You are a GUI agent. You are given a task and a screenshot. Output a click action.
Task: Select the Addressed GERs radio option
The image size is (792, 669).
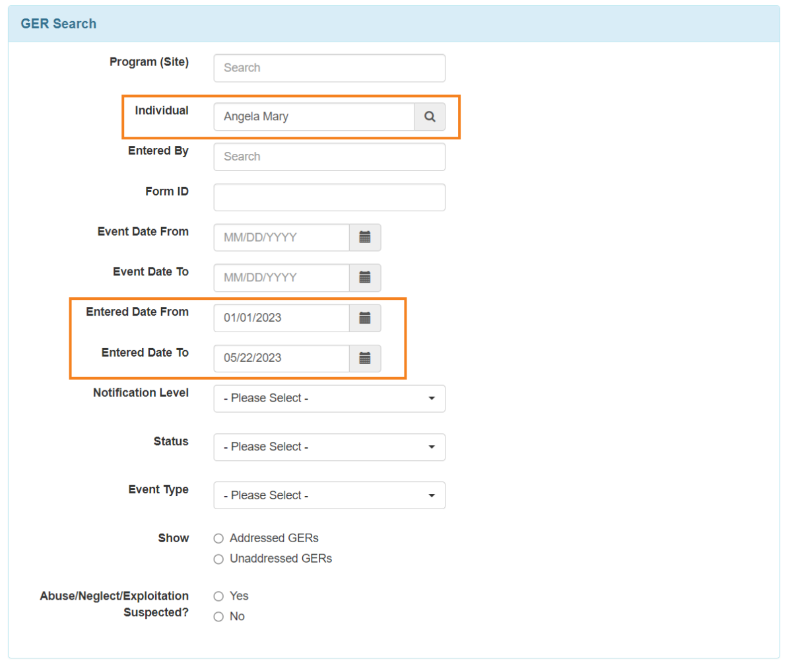[x=218, y=539]
